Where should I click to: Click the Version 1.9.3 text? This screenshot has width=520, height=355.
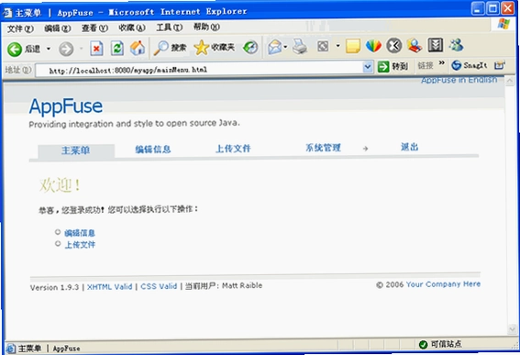pyautogui.click(x=54, y=288)
